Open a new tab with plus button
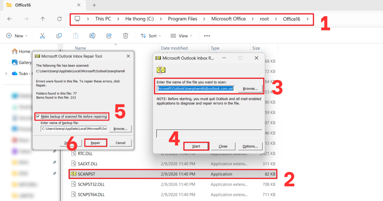This screenshot has height=201, width=383. (x=94, y=5)
